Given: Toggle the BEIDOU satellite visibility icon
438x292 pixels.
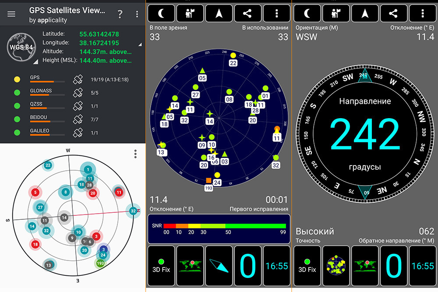Looking at the screenshot, I should tap(78, 119).
